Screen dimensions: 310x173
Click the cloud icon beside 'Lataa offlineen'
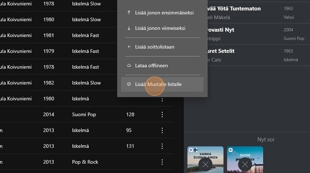point(129,65)
